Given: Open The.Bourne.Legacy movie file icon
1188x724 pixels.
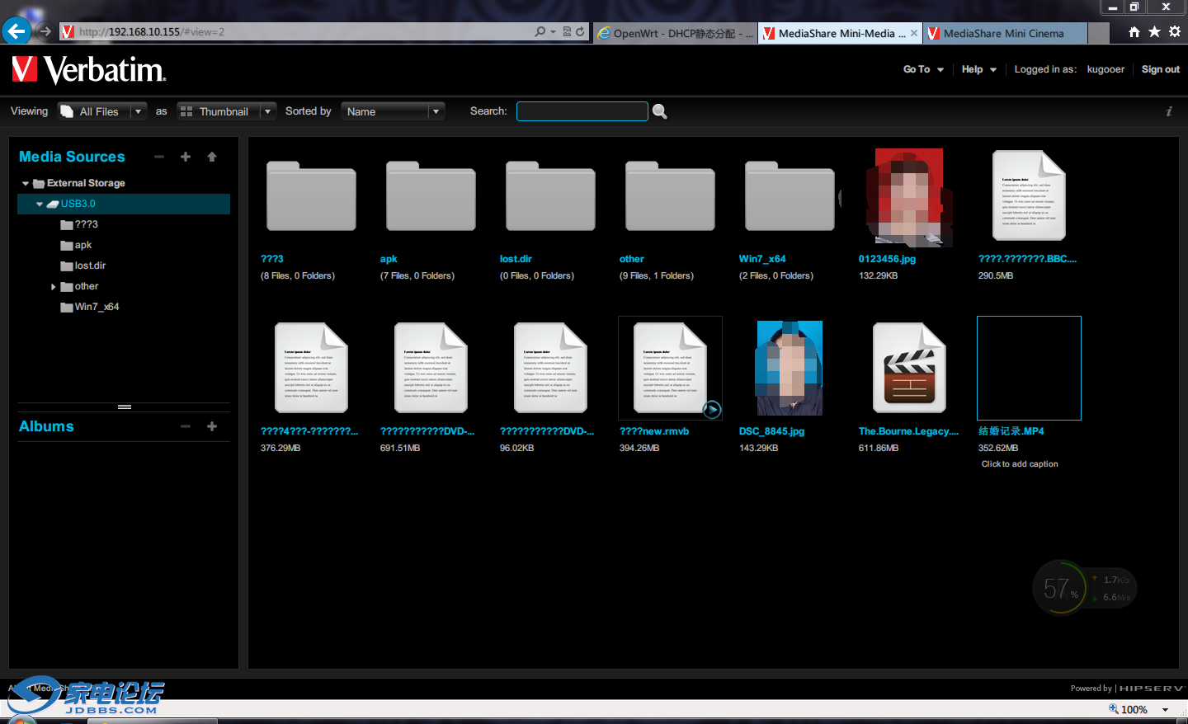Looking at the screenshot, I should click(x=909, y=369).
